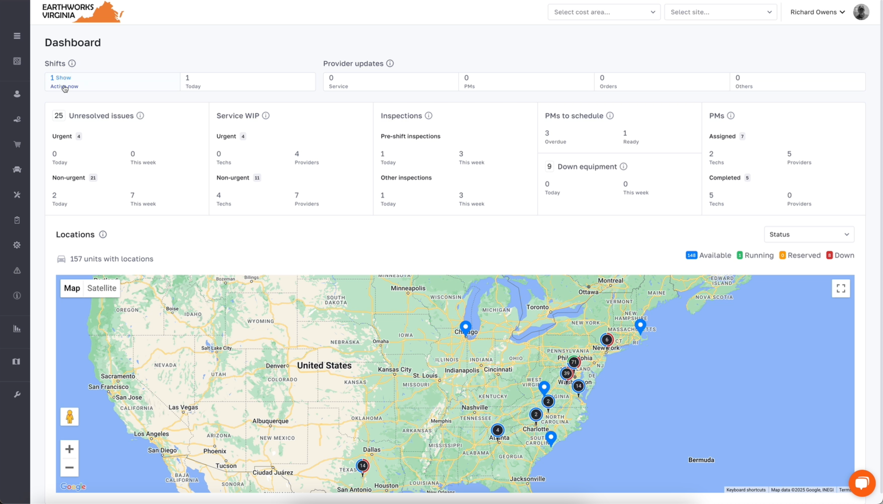Open the Select site dropdown

click(720, 12)
